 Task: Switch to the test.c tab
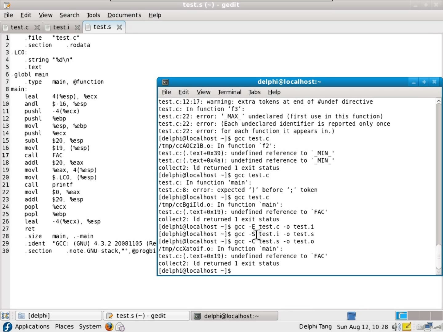(19, 27)
